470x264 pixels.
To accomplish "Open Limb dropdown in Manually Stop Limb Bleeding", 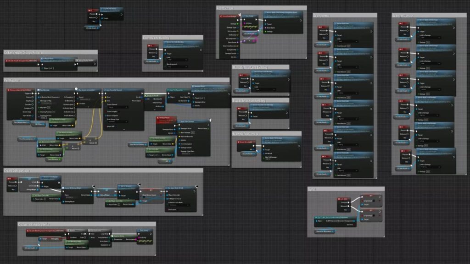I will click(265, 89).
